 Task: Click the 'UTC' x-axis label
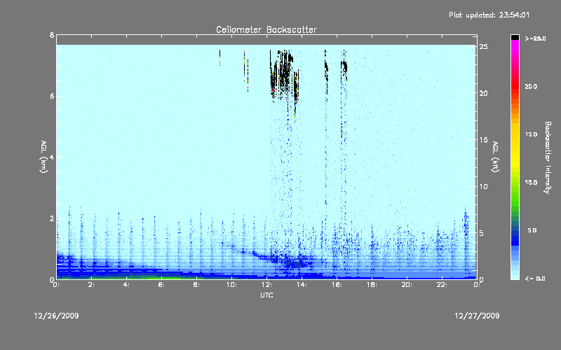click(266, 295)
